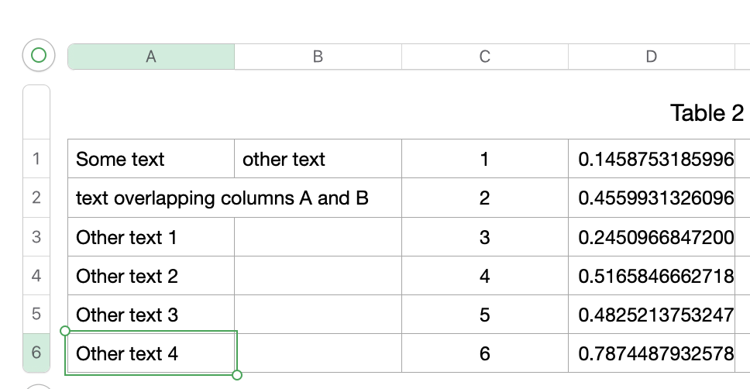Screen dimensions: 750x389
Task: Select column B header
Action: click(318, 57)
